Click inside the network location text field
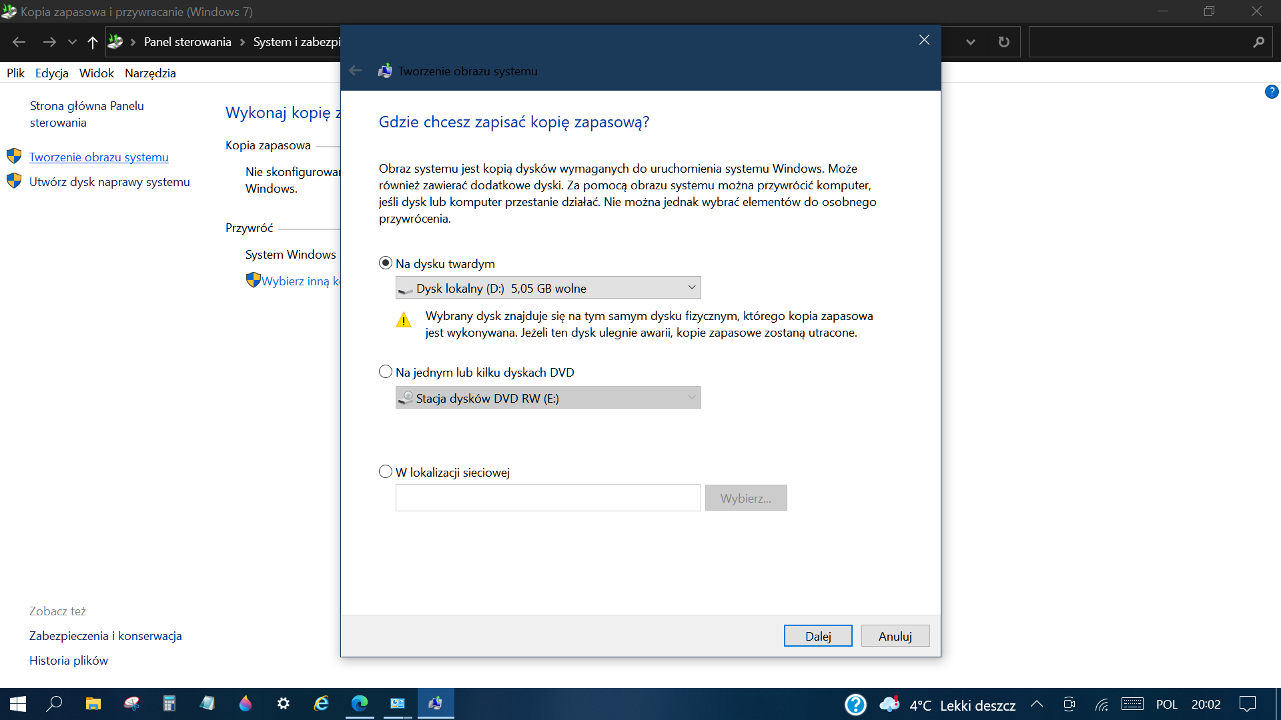 (x=547, y=497)
